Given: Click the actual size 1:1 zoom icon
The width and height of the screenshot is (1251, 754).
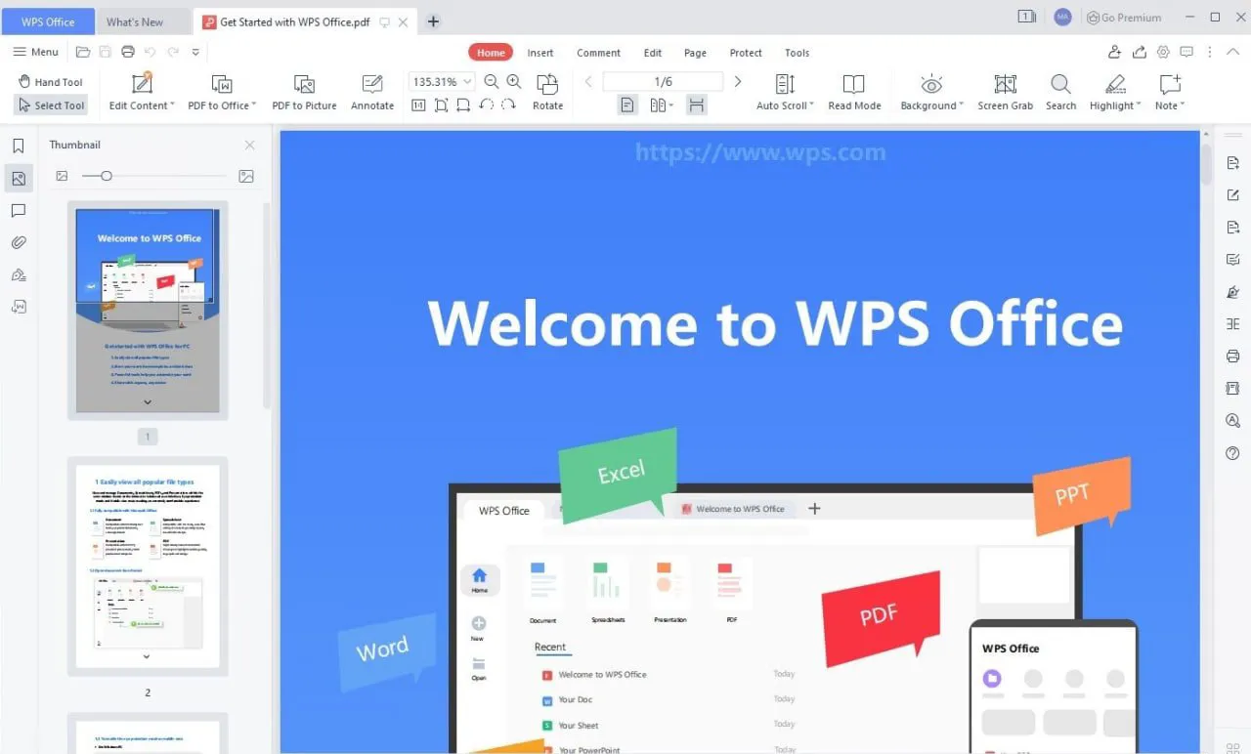Looking at the screenshot, I should [x=417, y=105].
